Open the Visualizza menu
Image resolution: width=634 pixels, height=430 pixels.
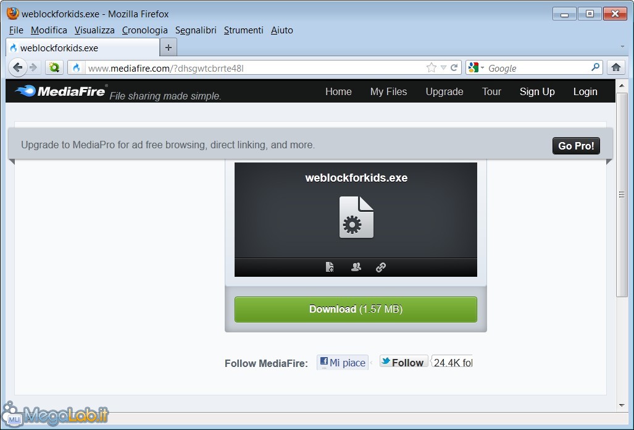[x=94, y=30]
